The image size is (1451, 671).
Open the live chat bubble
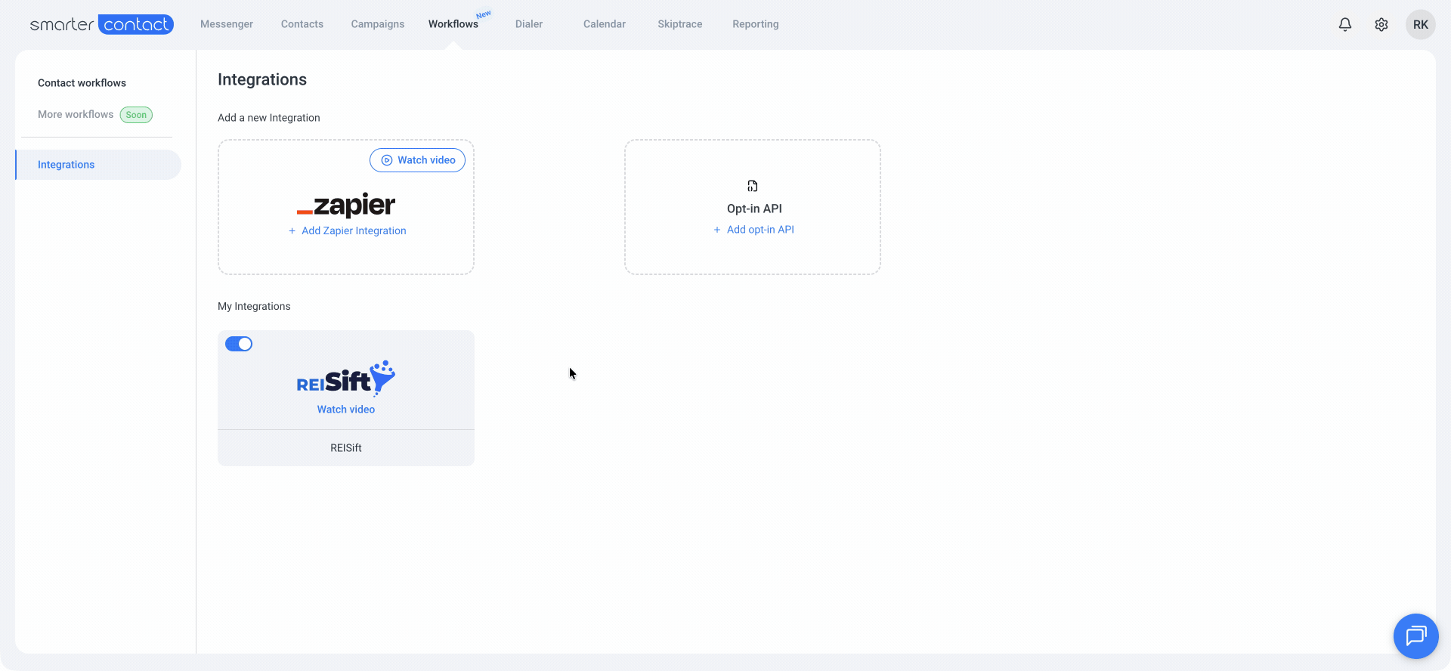1416,636
